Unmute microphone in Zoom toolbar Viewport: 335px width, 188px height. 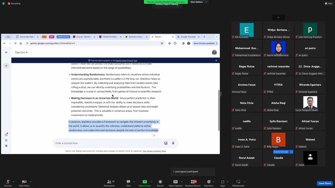coord(8,183)
